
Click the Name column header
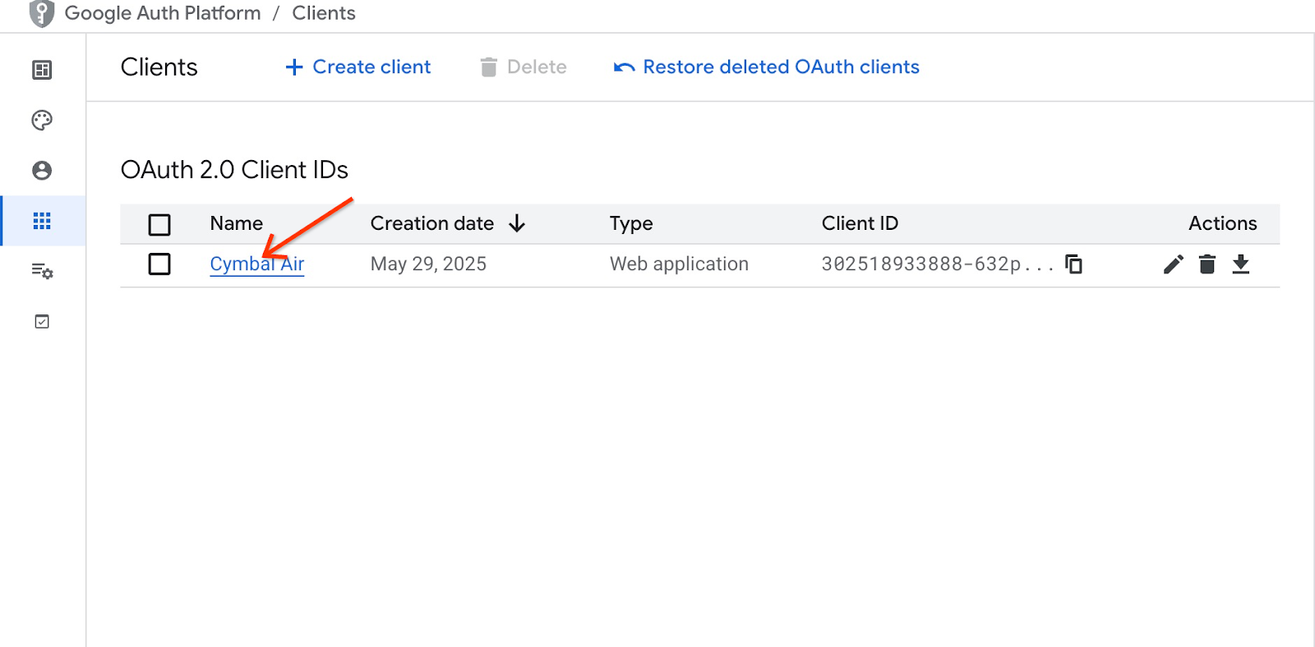tap(236, 223)
